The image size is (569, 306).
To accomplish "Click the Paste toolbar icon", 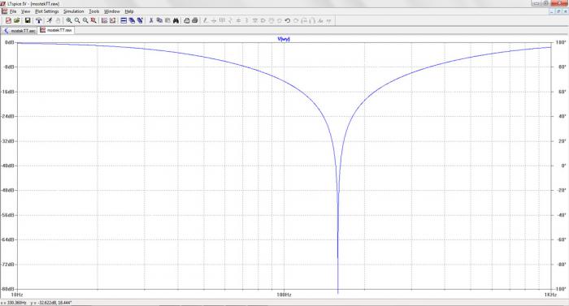I will coord(167,20).
